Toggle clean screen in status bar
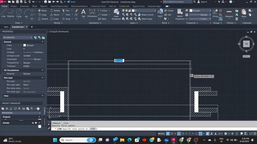The width and height of the screenshot is (257, 144). [251, 134]
